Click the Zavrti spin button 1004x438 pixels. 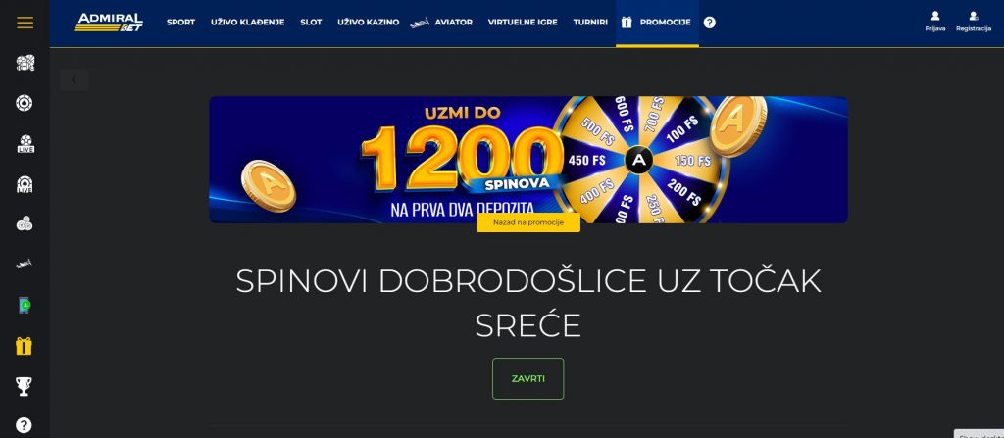pos(528,378)
